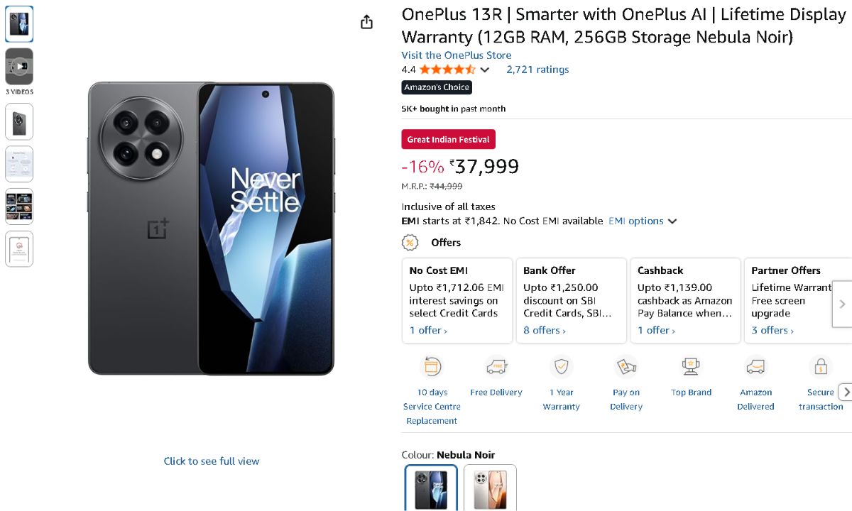The image size is (852, 511).
Task: Open the 8 offers Bank Offer link
Action: click(544, 330)
